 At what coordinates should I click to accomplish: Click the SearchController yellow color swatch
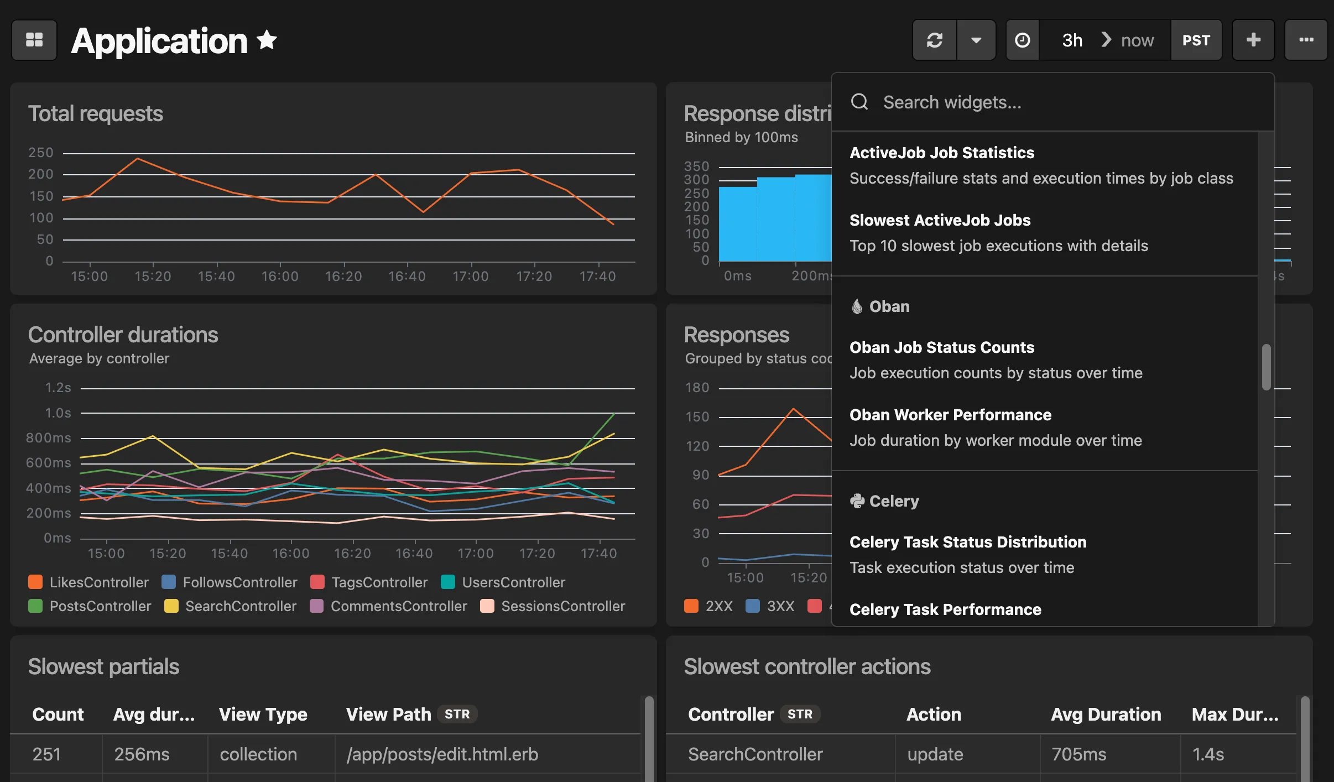click(x=171, y=606)
